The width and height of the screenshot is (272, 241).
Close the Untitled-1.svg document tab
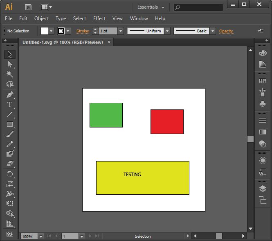[109, 42]
